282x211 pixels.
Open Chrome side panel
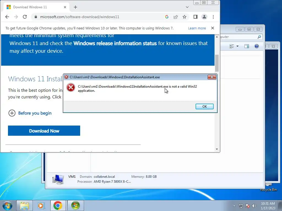click(196, 17)
